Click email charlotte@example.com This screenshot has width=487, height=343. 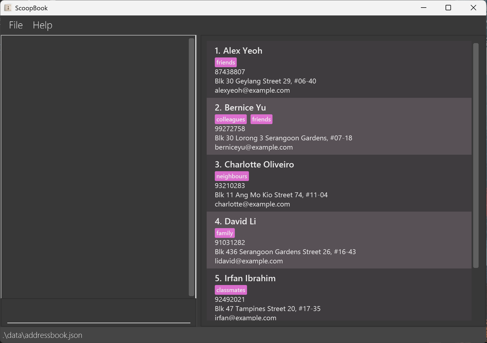click(252, 204)
